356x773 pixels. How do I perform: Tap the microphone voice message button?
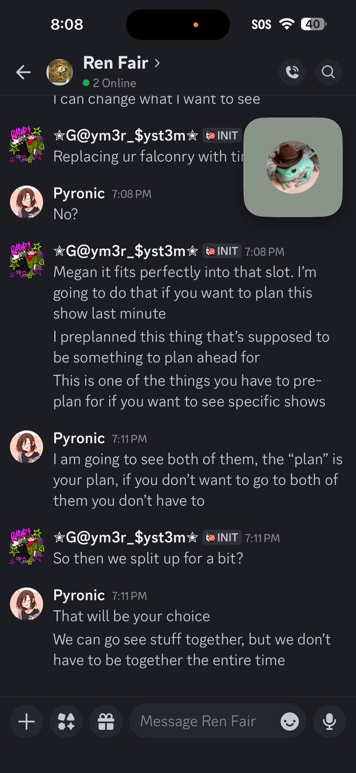click(x=329, y=722)
